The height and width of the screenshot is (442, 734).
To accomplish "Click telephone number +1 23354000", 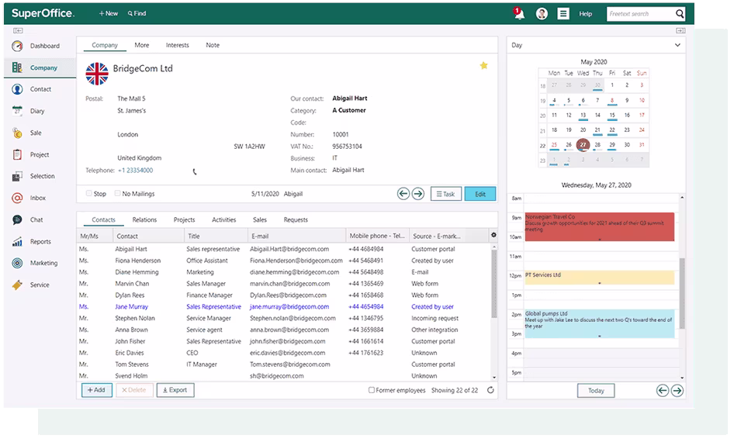I will [x=135, y=171].
